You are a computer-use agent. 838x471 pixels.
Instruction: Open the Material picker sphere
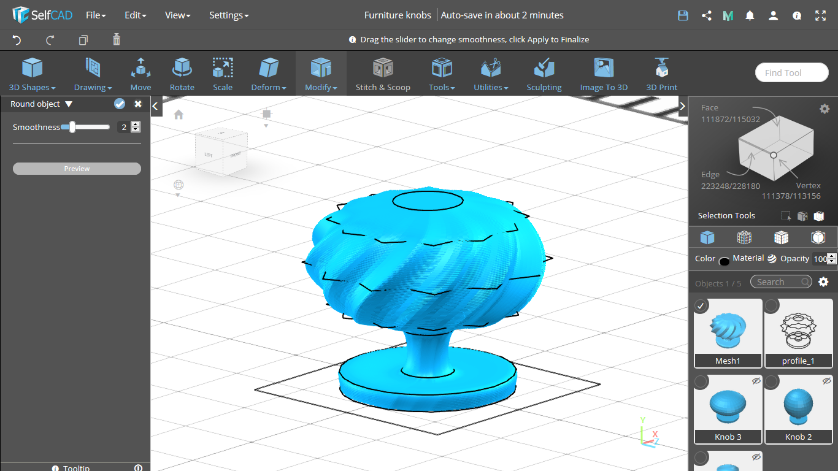(x=772, y=259)
